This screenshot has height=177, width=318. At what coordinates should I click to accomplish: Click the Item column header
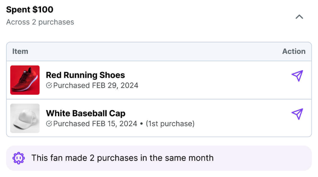(20, 52)
